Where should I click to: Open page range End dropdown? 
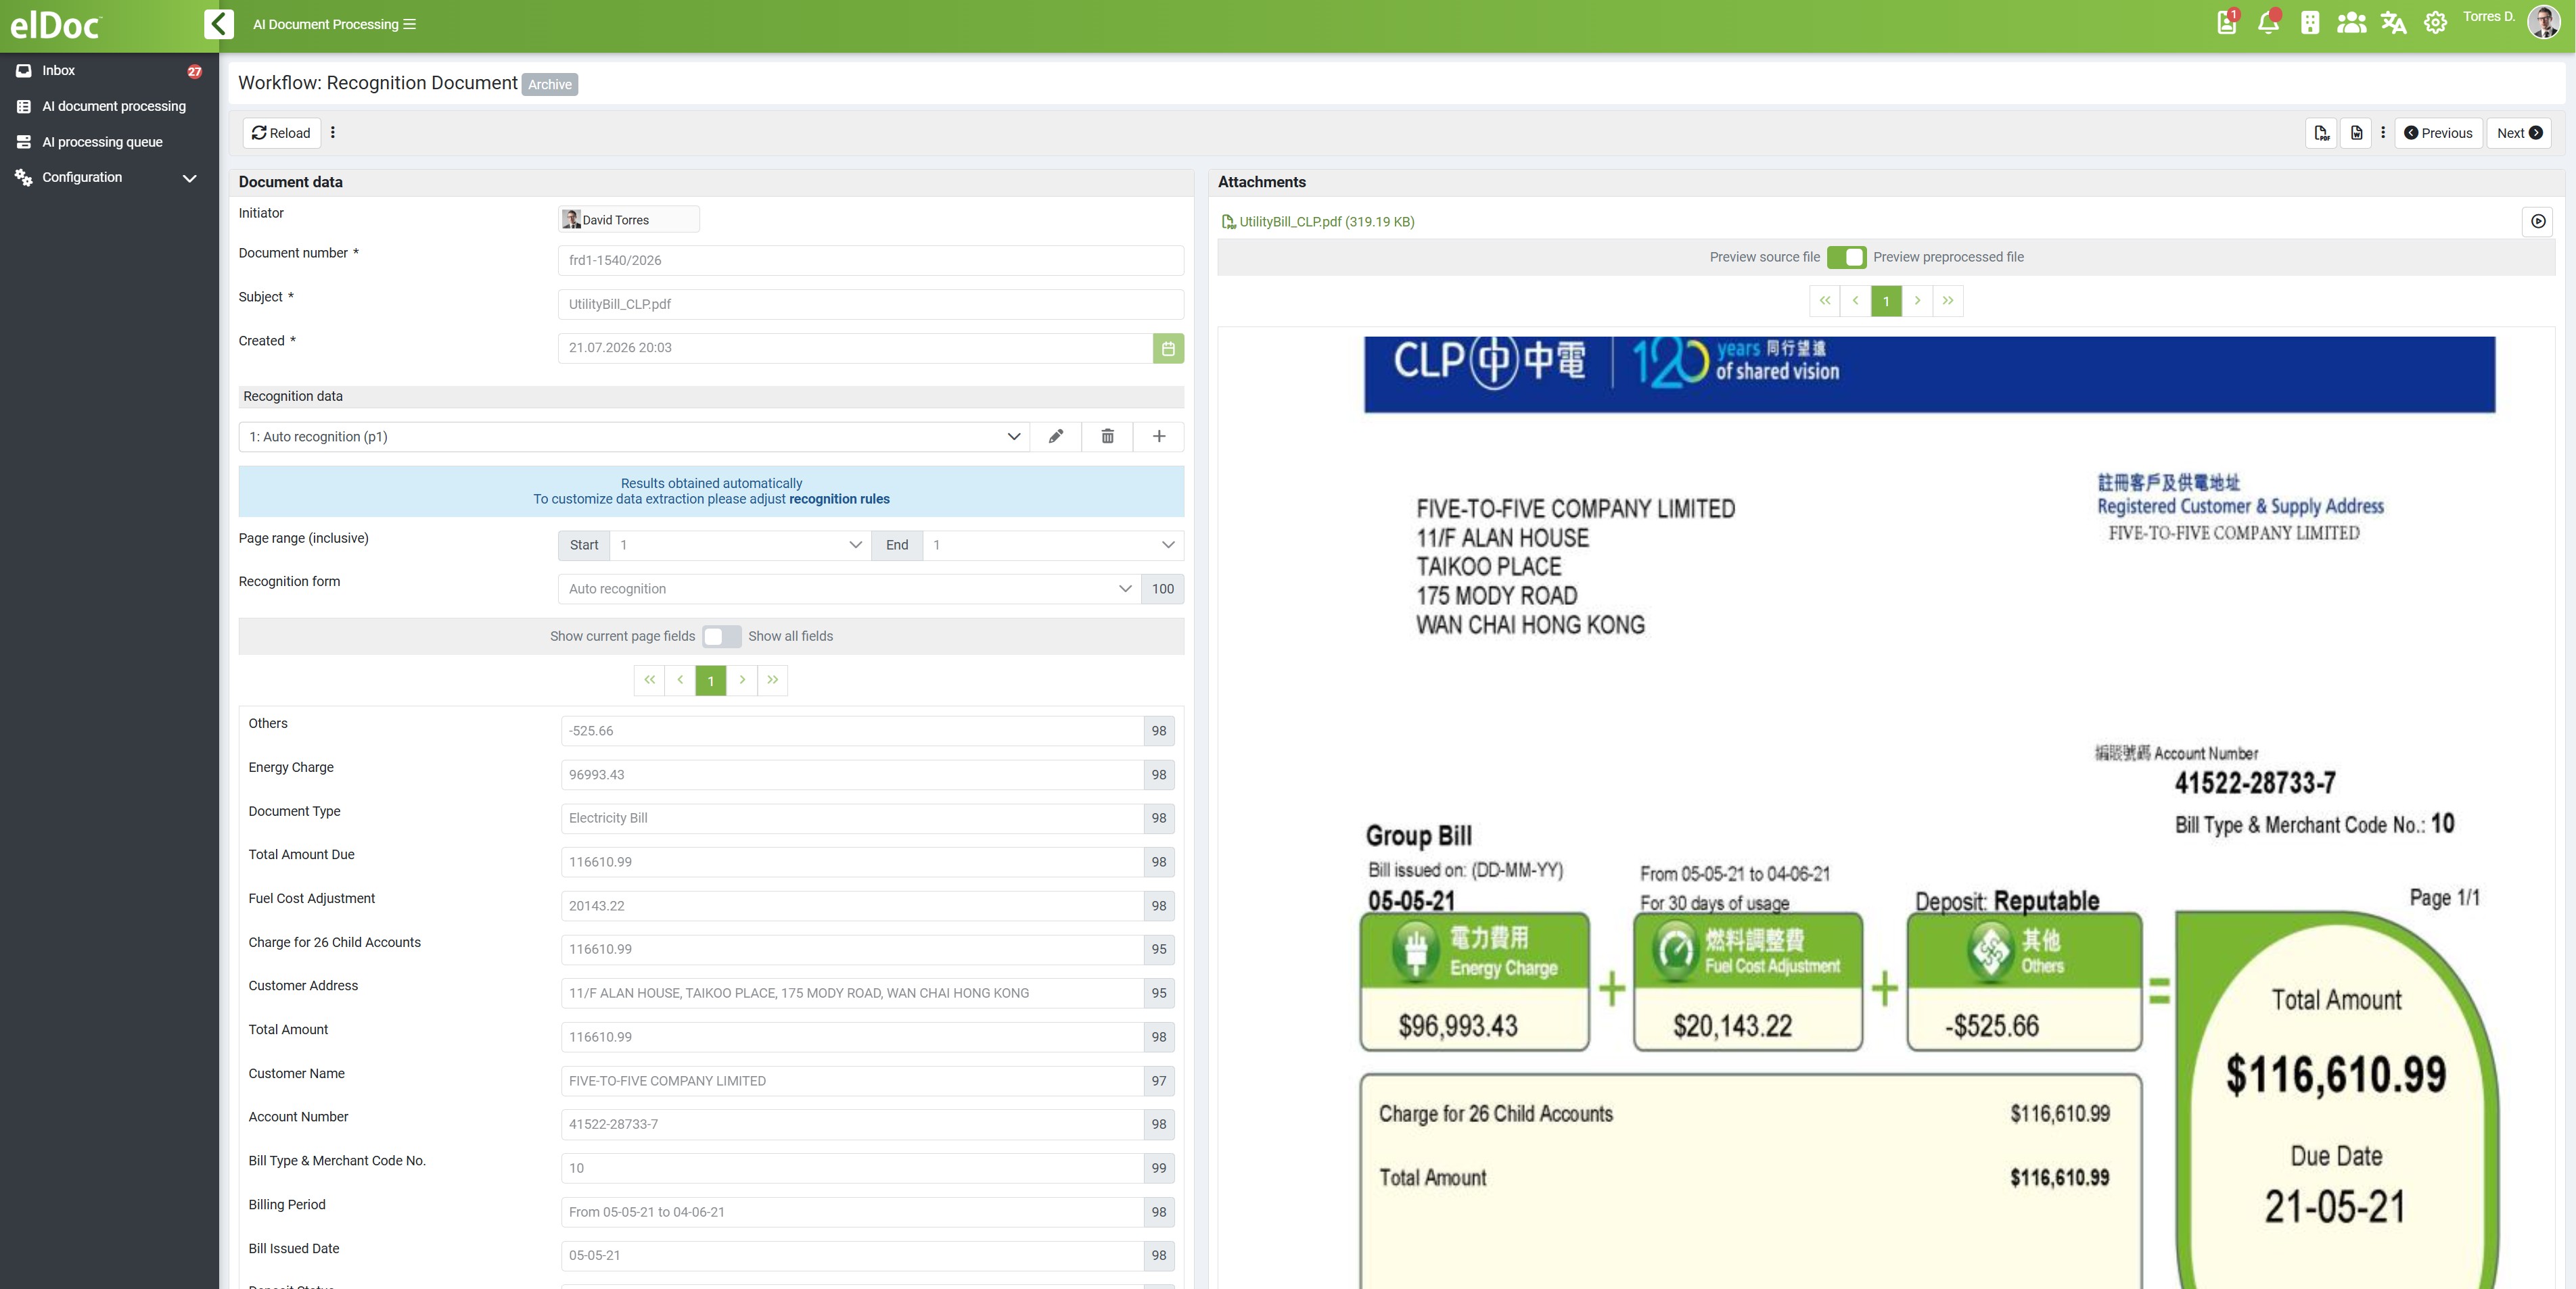pyautogui.click(x=1053, y=545)
